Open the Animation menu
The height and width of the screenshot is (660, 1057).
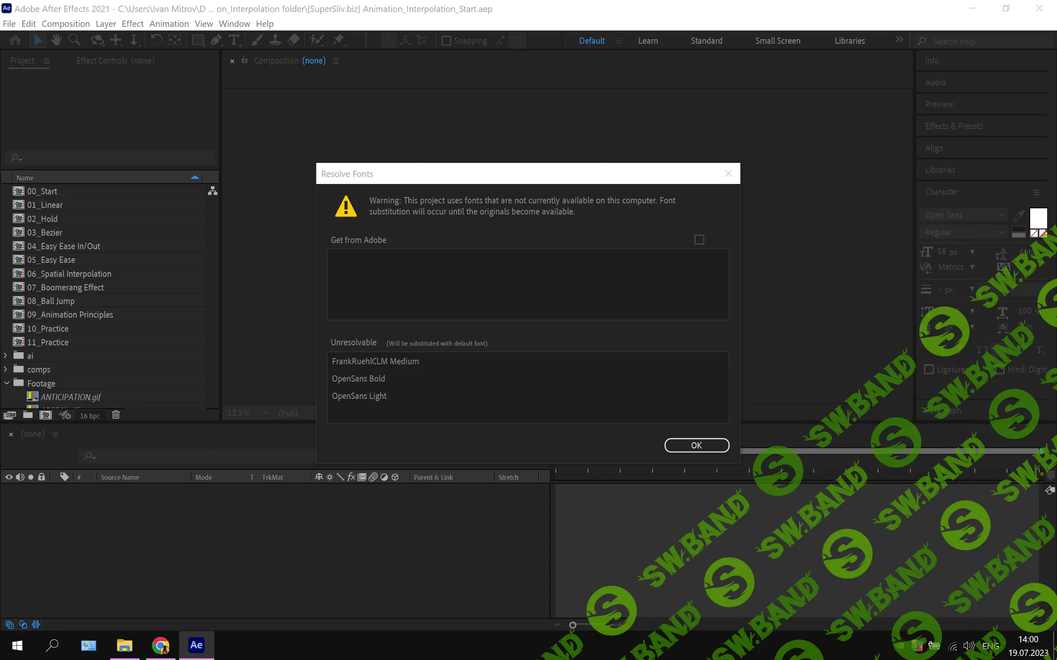pyautogui.click(x=169, y=24)
